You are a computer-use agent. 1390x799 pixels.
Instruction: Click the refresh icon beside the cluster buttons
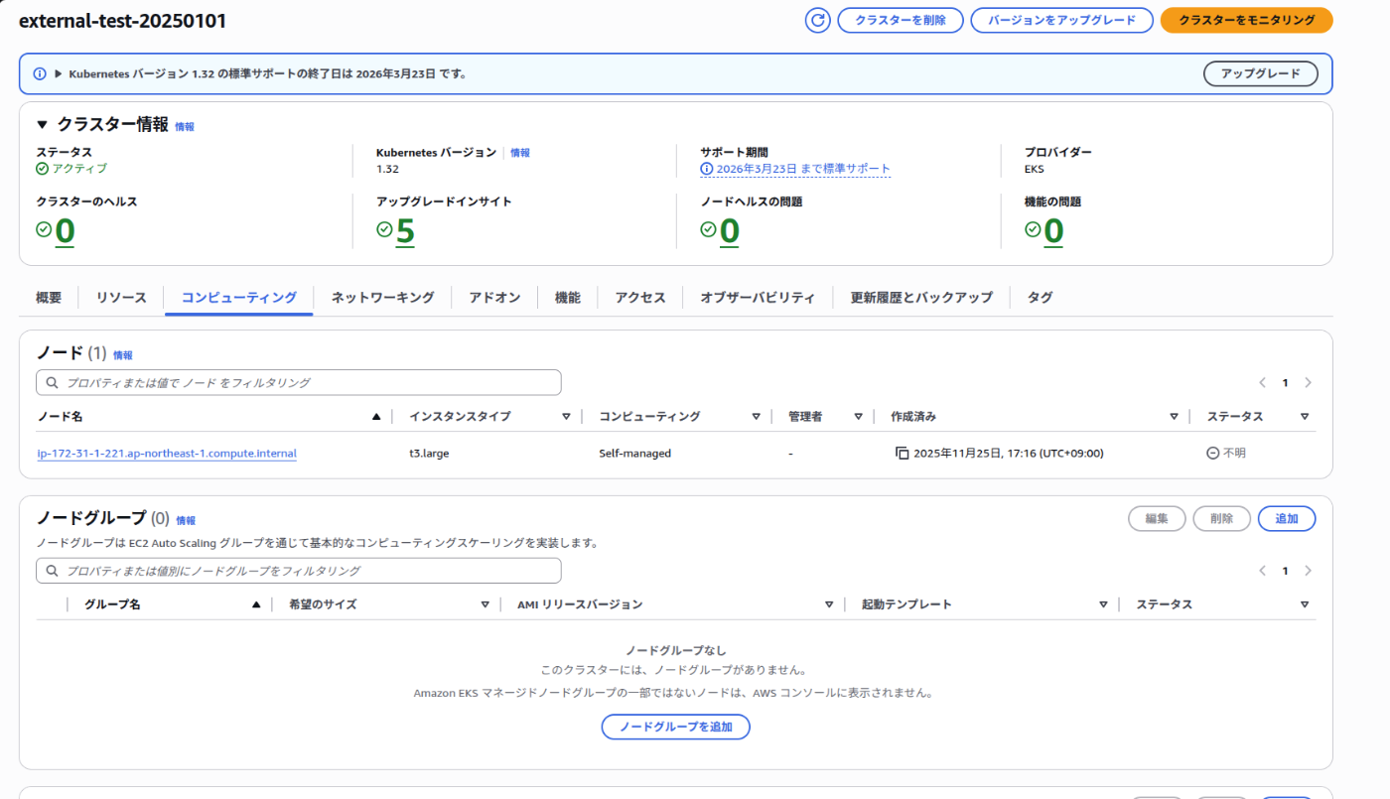click(816, 20)
